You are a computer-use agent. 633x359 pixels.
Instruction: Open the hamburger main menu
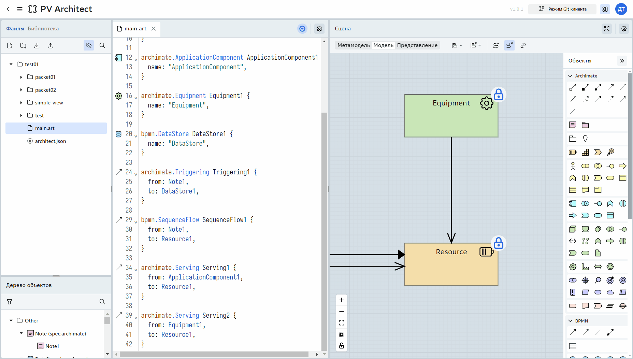(20, 9)
